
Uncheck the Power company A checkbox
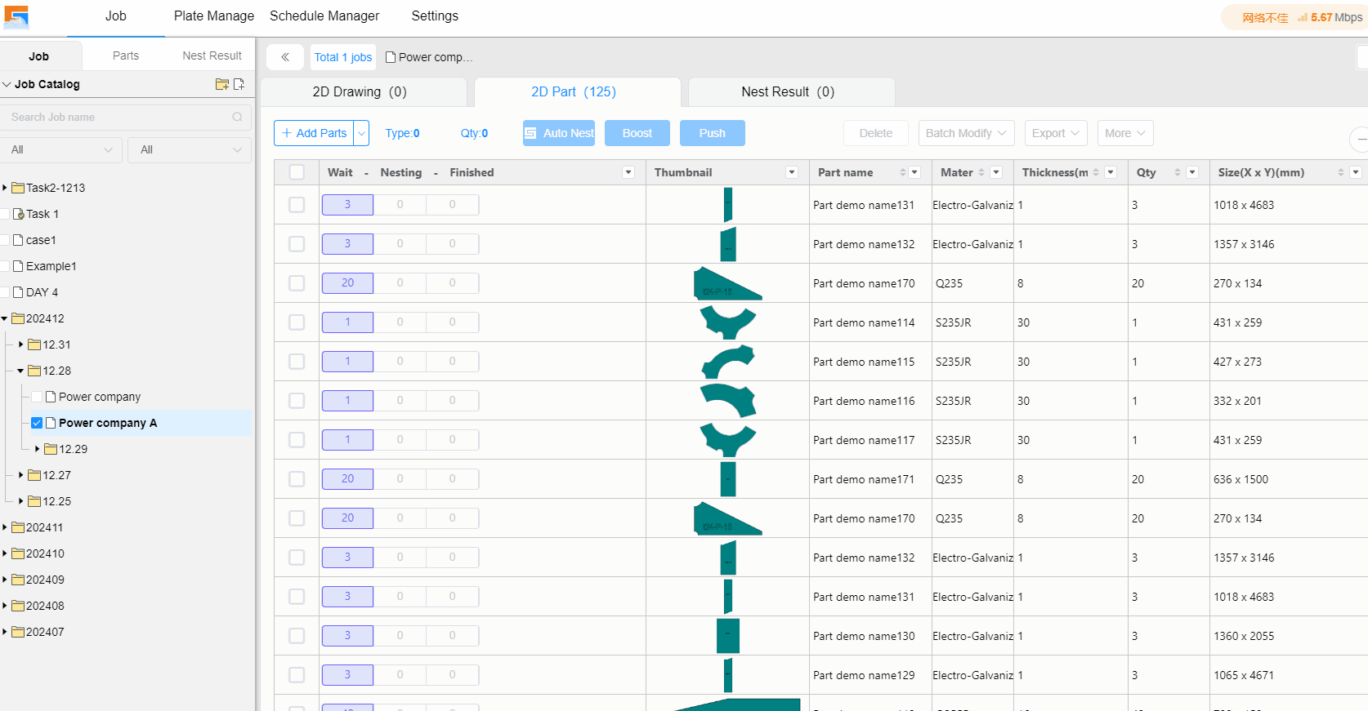pos(37,423)
